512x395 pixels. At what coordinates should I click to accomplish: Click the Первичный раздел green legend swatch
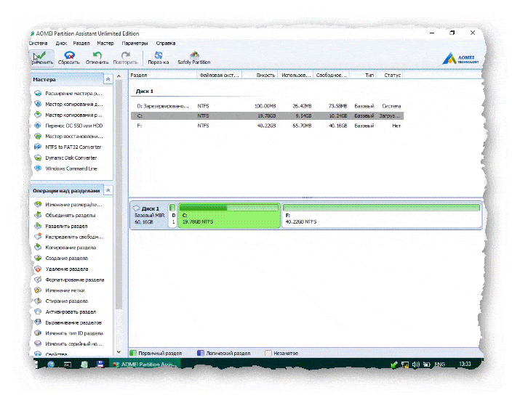[x=133, y=353]
